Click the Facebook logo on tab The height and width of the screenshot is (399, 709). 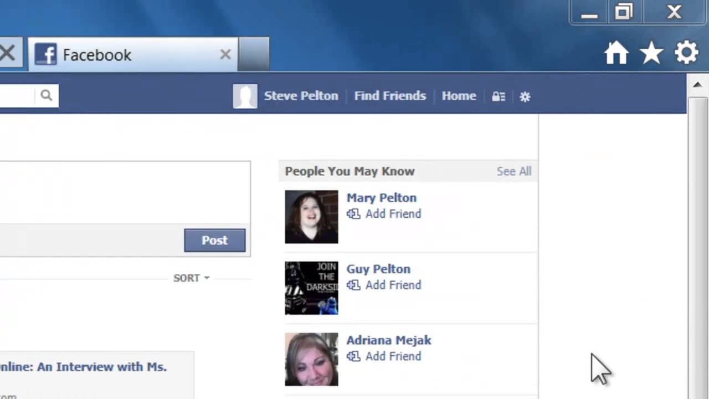pyautogui.click(x=45, y=54)
